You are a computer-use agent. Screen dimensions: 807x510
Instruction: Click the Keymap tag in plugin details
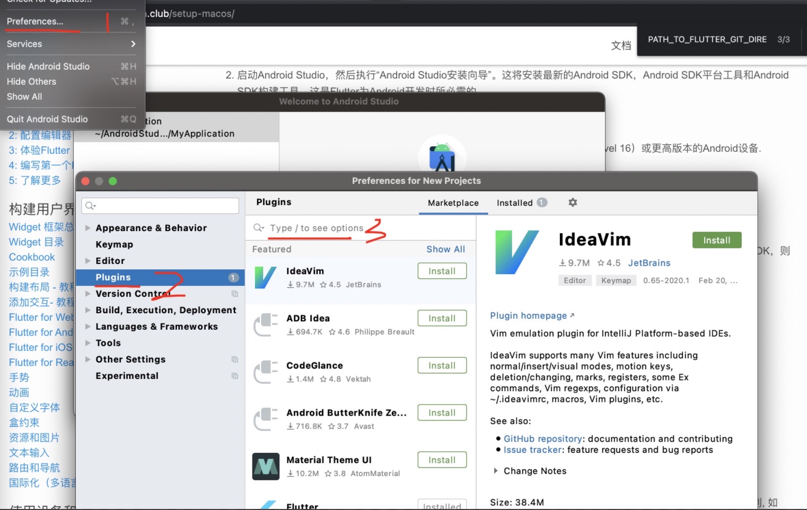(616, 280)
